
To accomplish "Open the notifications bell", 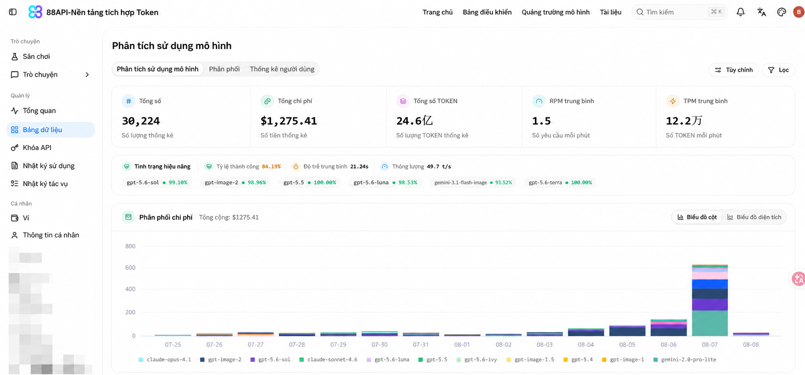I will tap(741, 12).
